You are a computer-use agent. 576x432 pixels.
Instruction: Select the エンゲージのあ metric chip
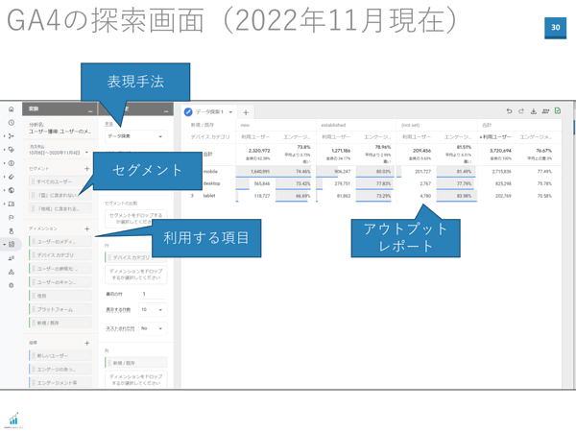click(x=60, y=370)
